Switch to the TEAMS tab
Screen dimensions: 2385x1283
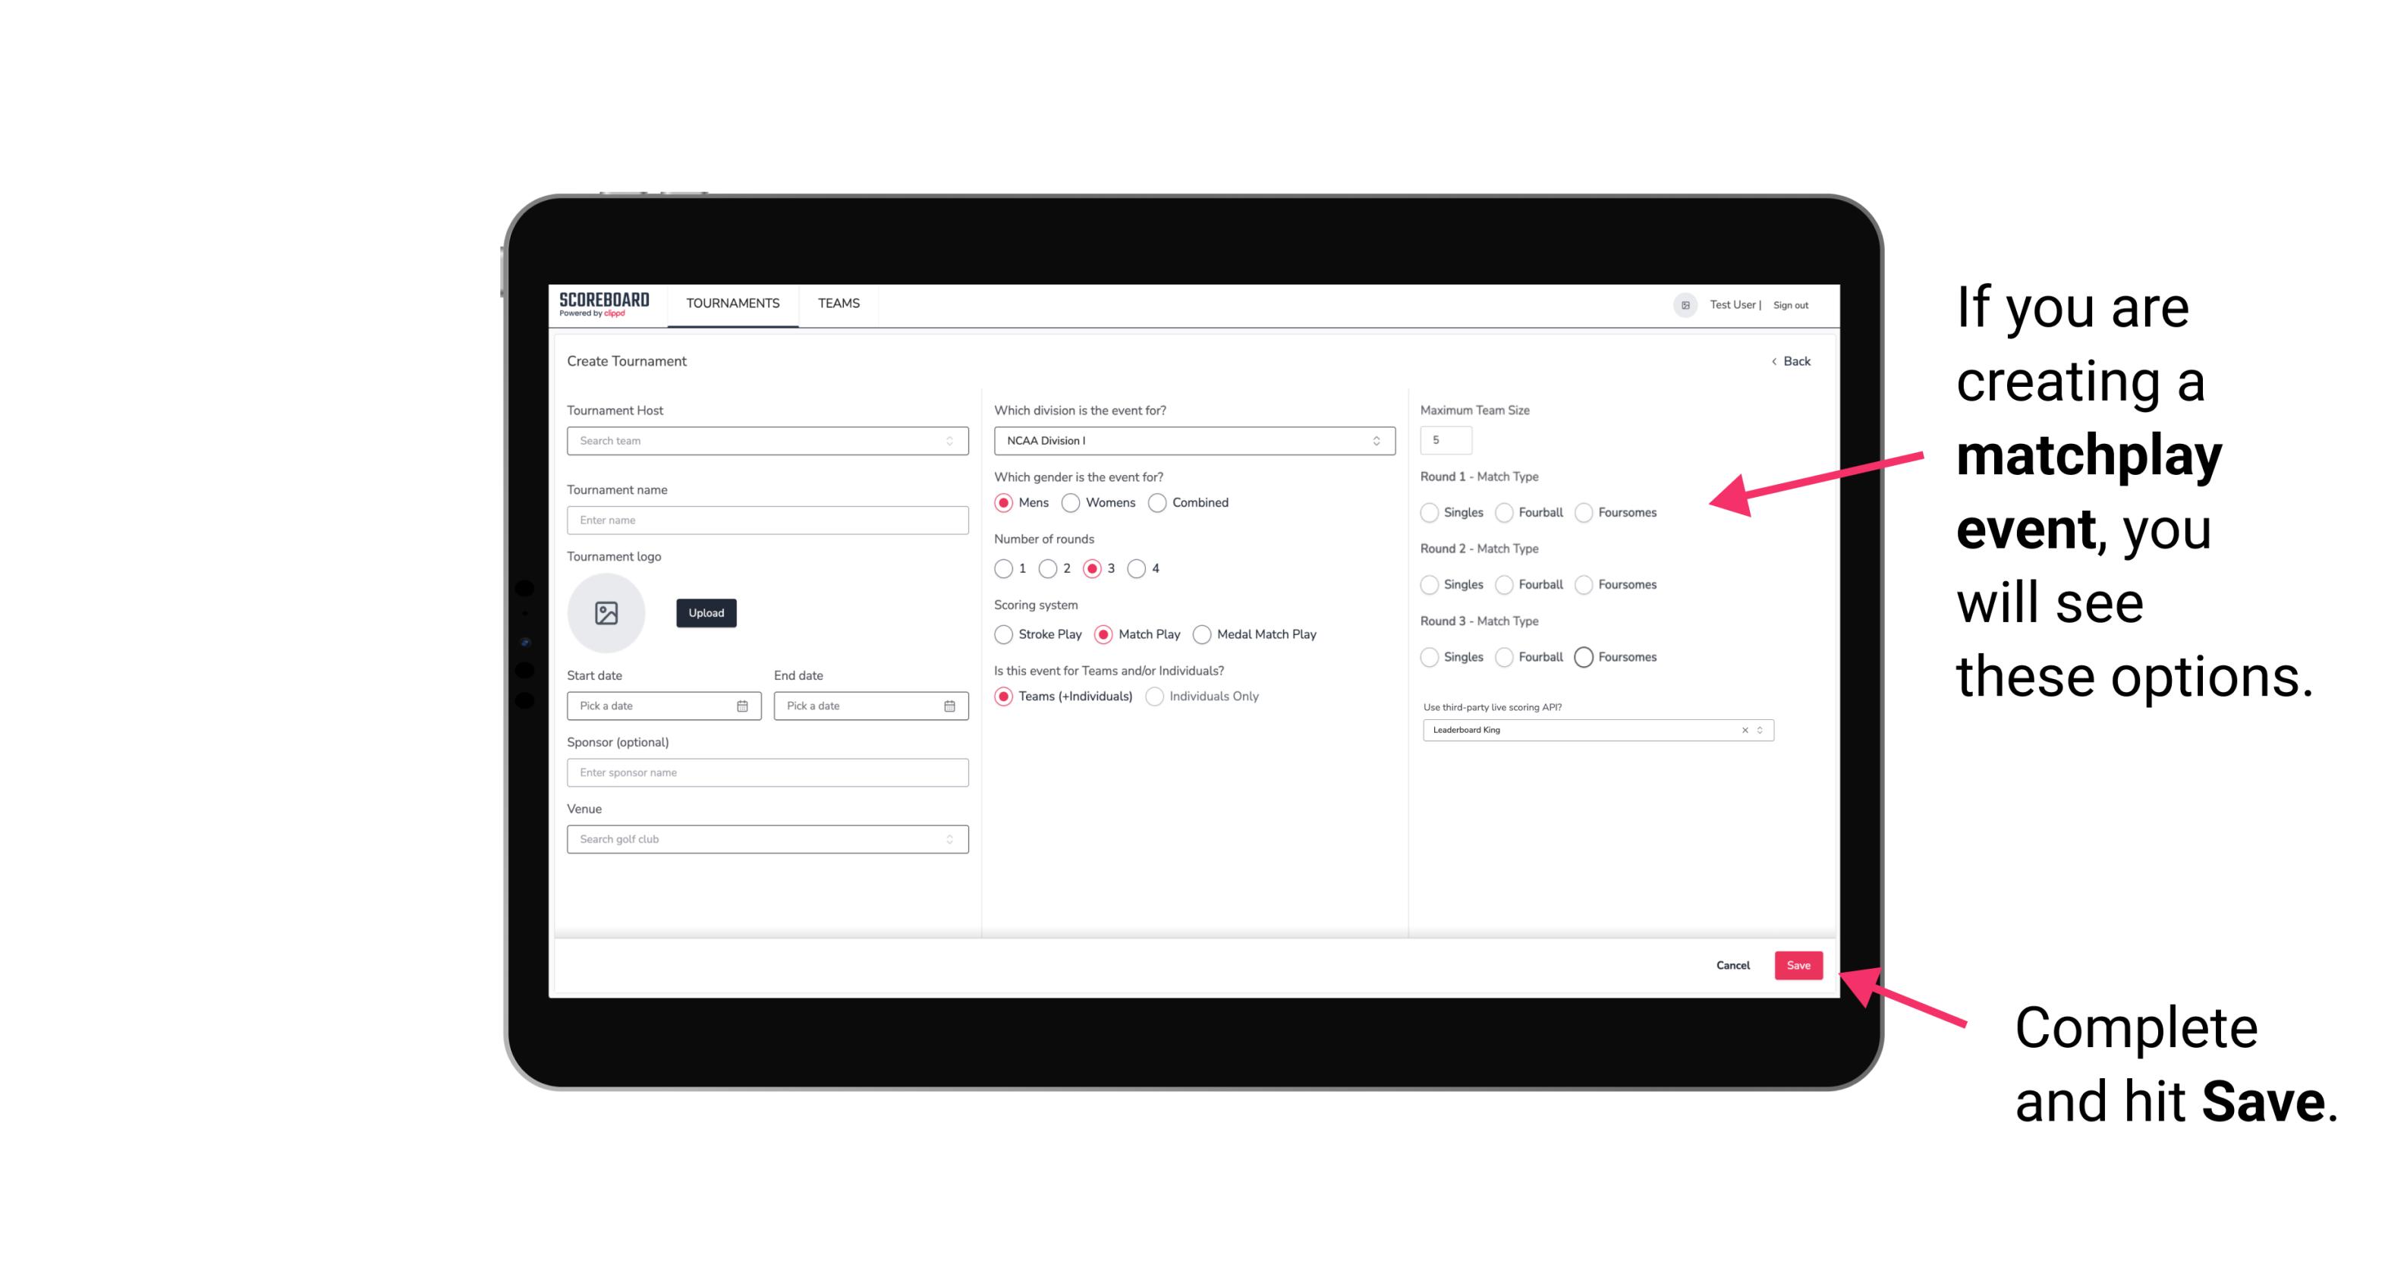click(837, 303)
